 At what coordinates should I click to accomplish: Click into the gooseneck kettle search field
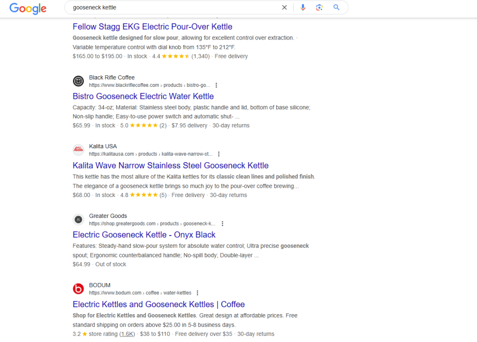pos(172,7)
